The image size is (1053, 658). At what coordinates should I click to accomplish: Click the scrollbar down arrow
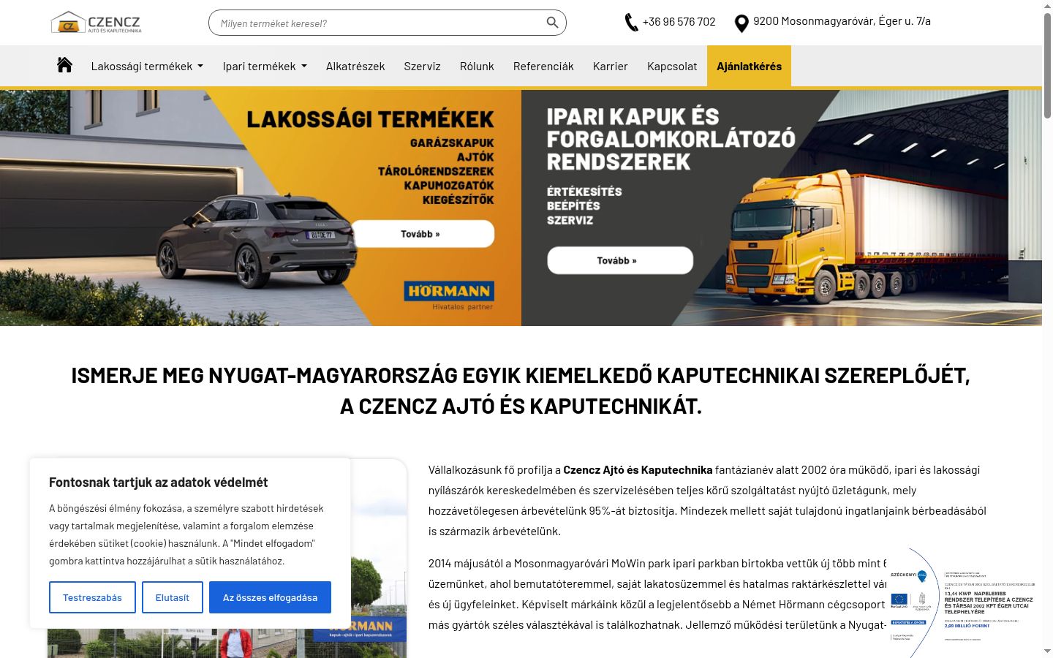[x=1047, y=651]
